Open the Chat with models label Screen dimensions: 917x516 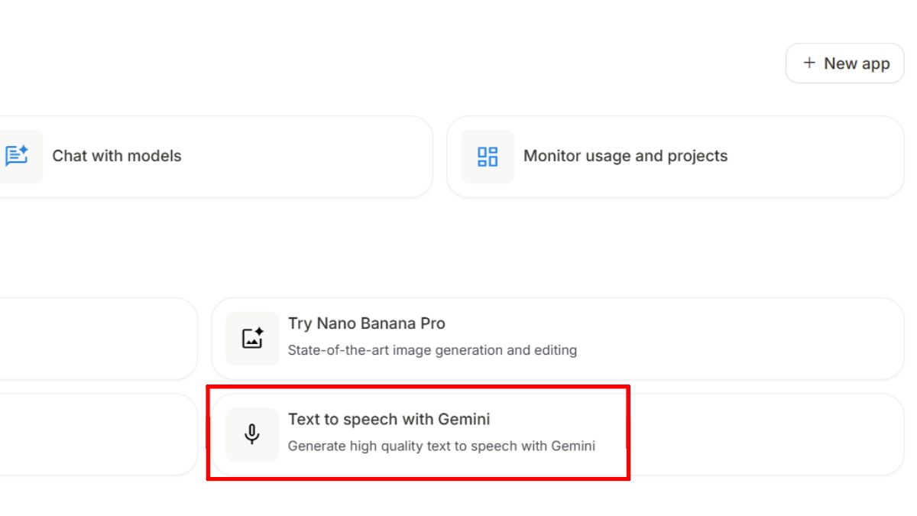pos(117,156)
